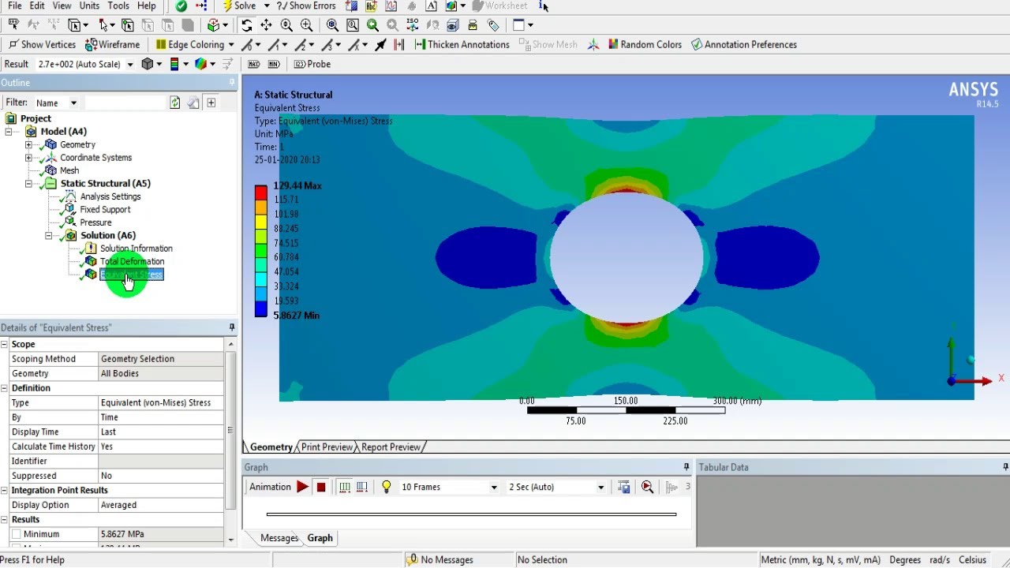The height and width of the screenshot is (568, 1010).
Task: Enable the Probe tool
Action: [x=312, y=65]
